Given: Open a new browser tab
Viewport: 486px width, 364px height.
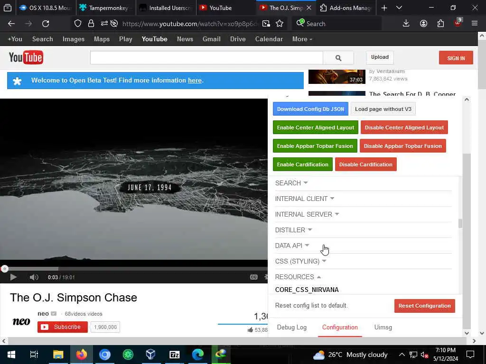Looking at the screenshot, I should [384, 8].
